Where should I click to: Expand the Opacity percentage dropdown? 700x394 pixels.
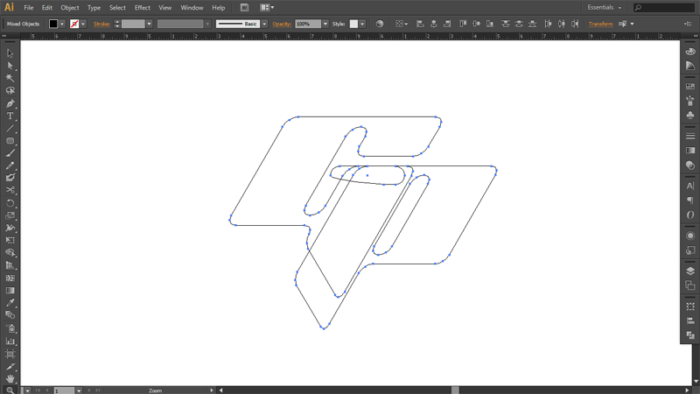tap(325, 25)
